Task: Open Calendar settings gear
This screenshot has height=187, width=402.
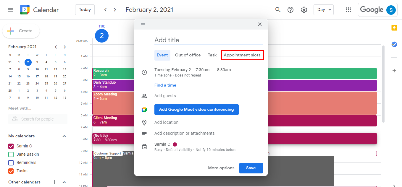Action: click(x=304, y=9)
